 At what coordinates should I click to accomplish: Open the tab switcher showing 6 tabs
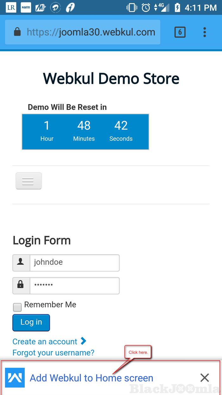[180, 32]
